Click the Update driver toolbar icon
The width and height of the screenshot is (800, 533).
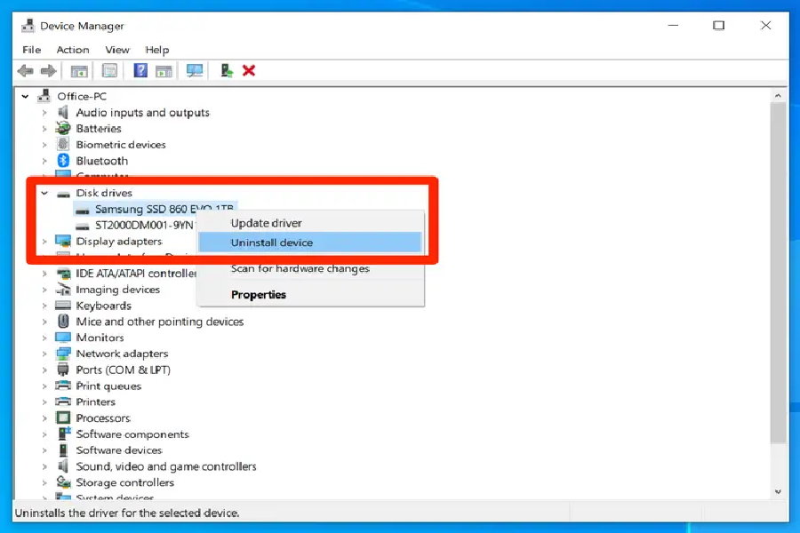[228, 71]
